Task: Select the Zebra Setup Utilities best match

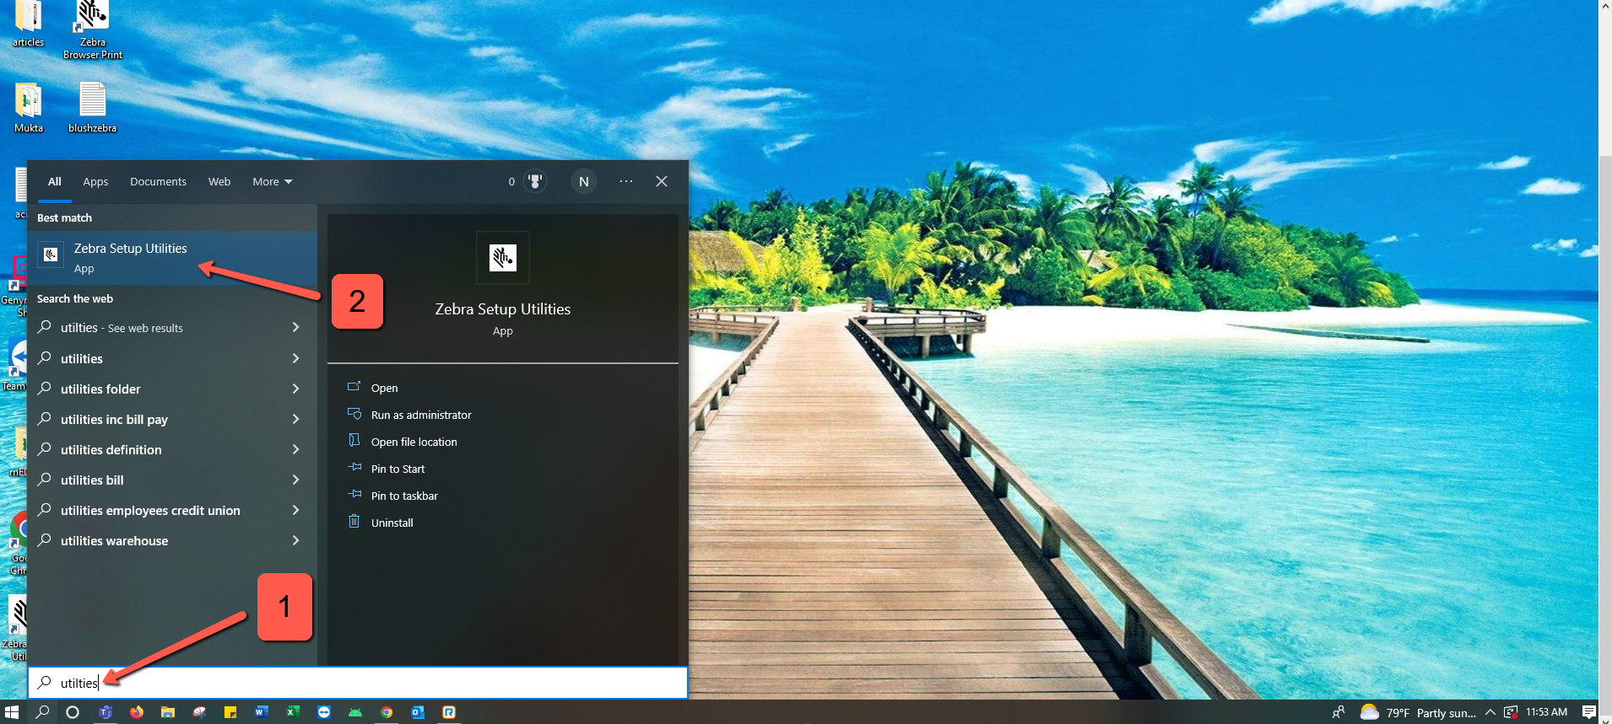Action: tap(131, 257)
